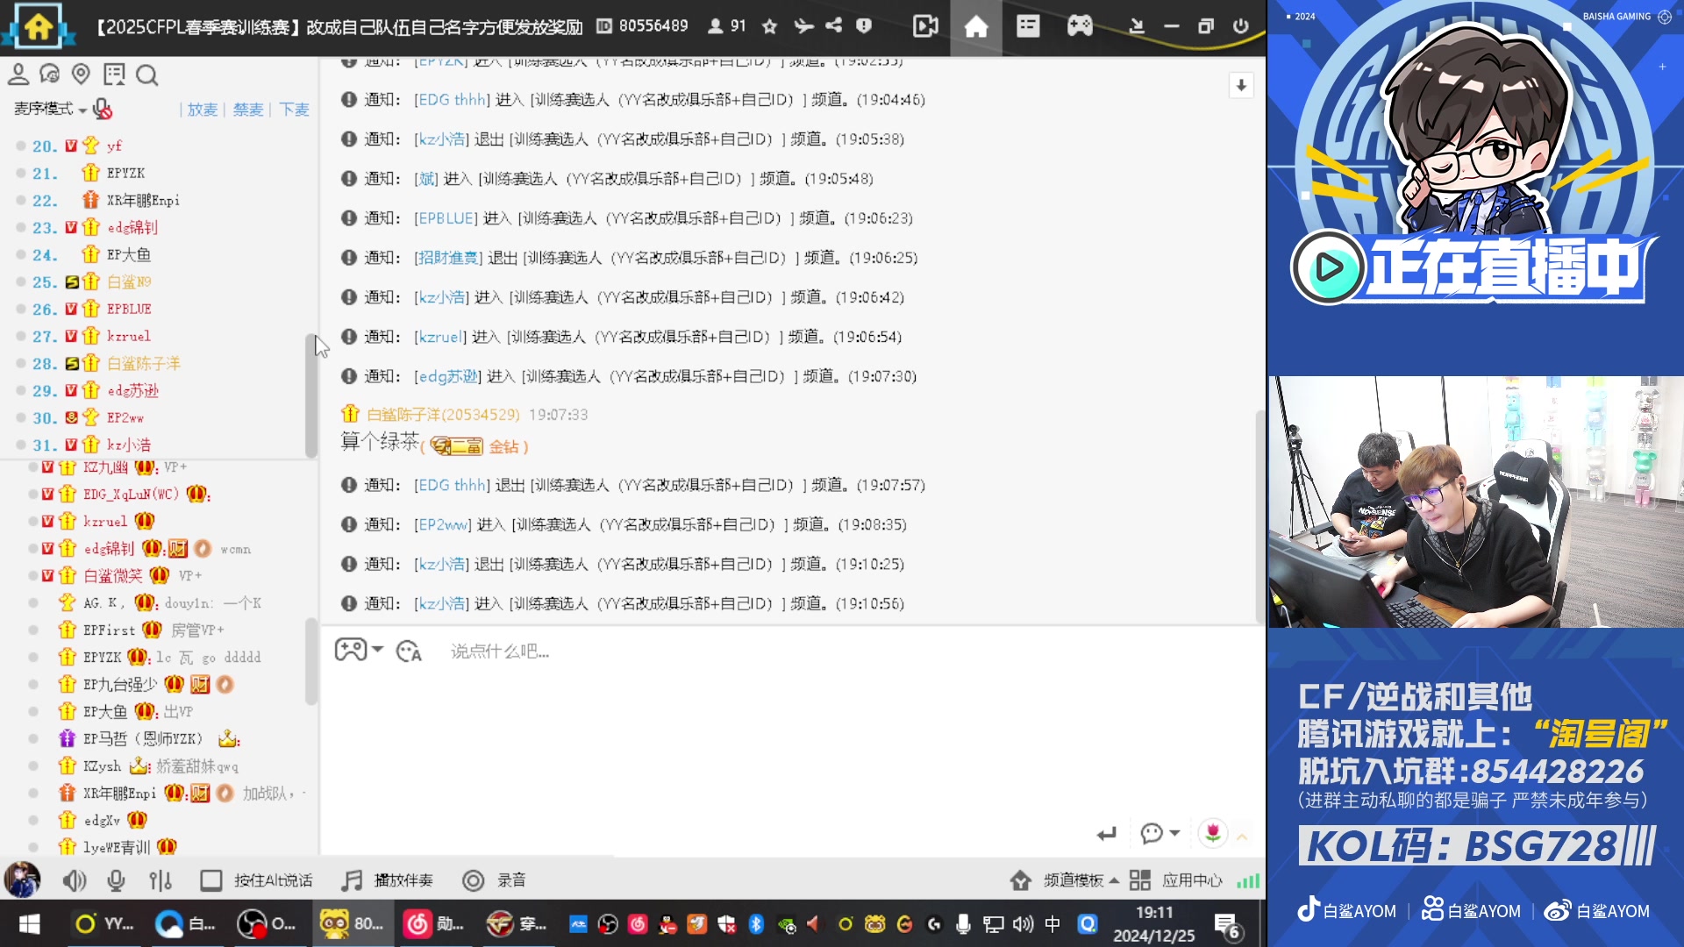
Task: Open the Windows Start menu
Action: click(x=30, y=923)
